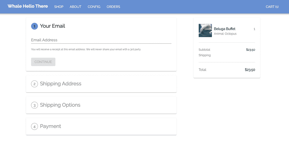This screenshot has width=289, height=142.
Task: Click the Total label
Action: (x=202, y=69)
